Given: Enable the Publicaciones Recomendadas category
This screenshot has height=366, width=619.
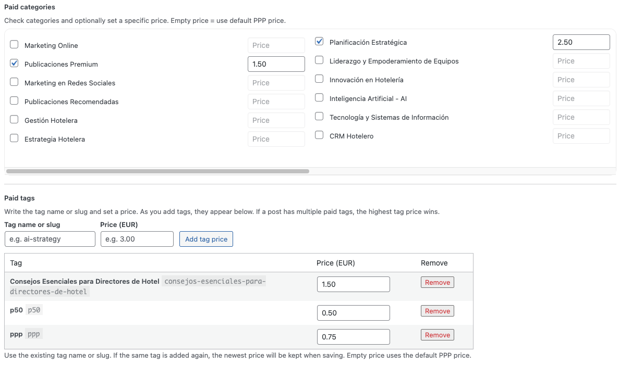Looking at the screenshot, I should click(x=14, y=101).
